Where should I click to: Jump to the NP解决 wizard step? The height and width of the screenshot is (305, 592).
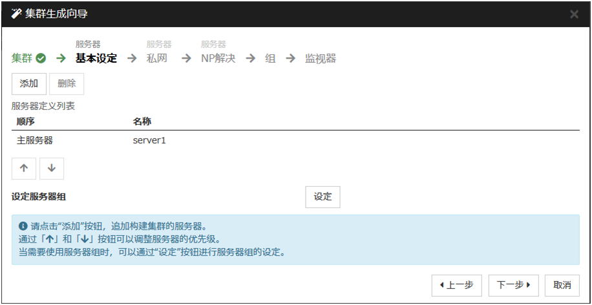point(218,59)
